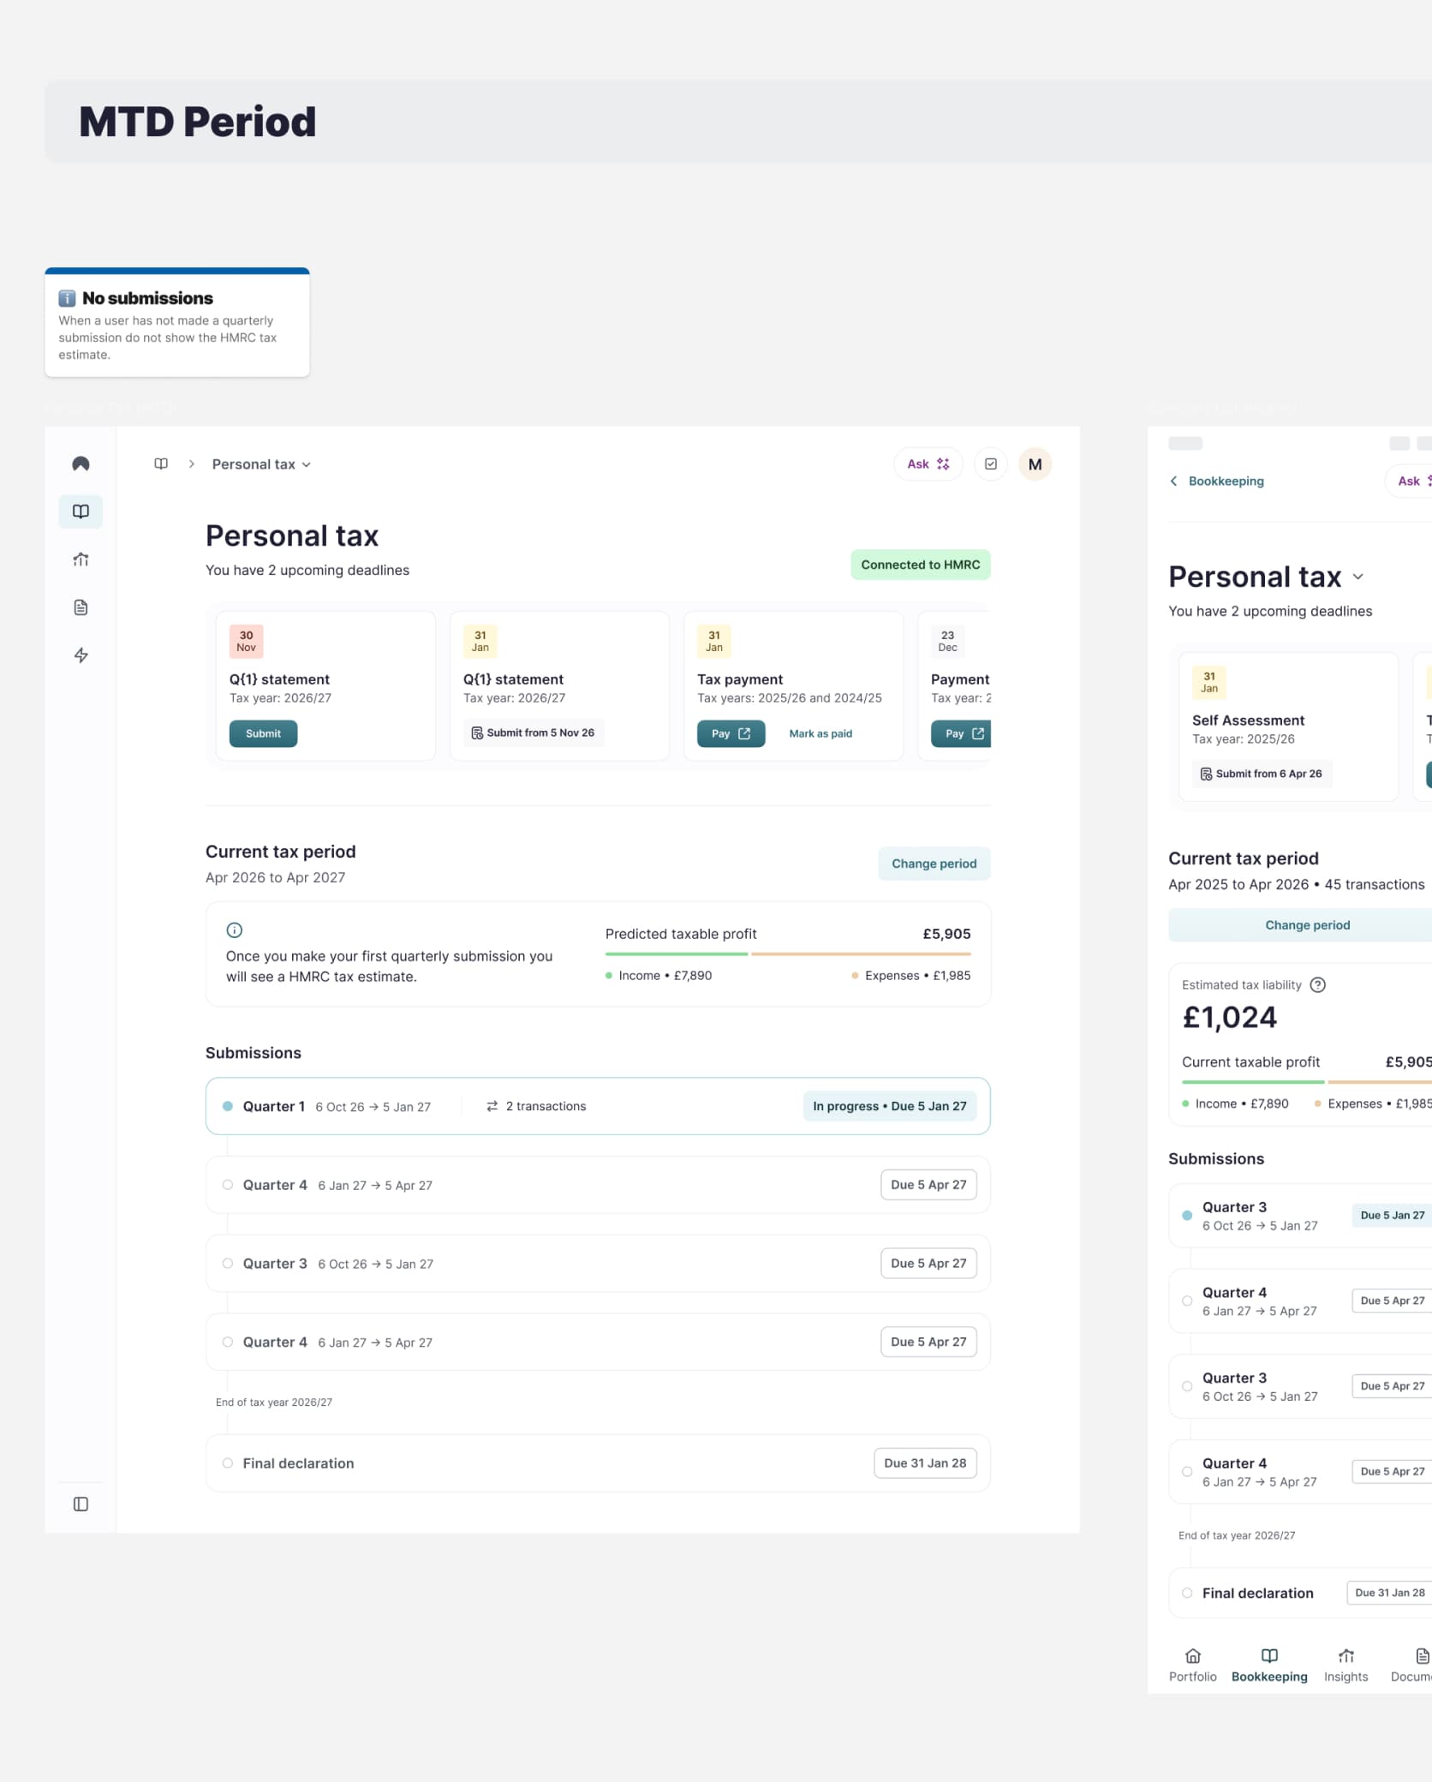Click the lightning quick-actions icon in sidebar
The image size is (1432, 1782).
81,655
